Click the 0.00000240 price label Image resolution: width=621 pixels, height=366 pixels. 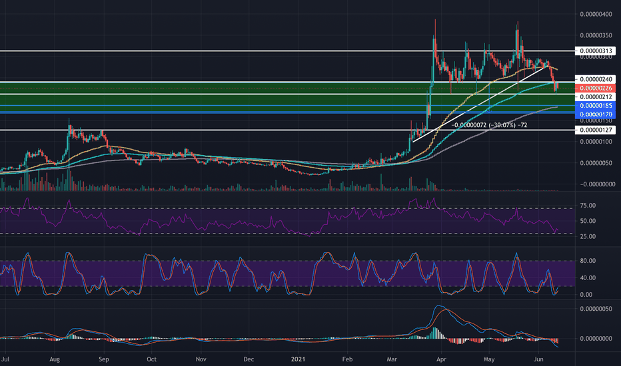pos(595,79)
